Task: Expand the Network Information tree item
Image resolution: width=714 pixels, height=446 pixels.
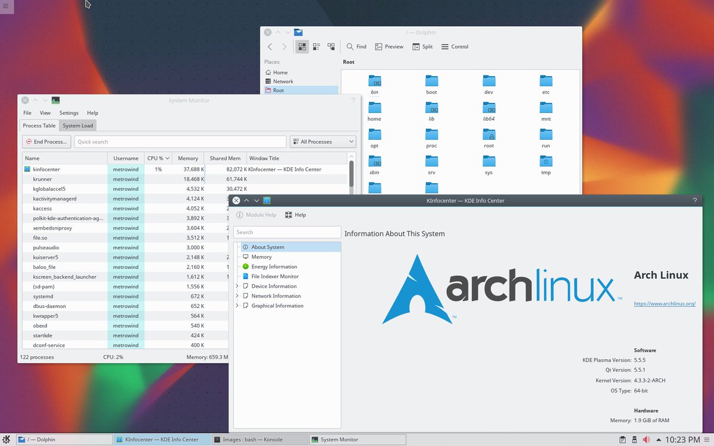Action: (x=237, y=296)
